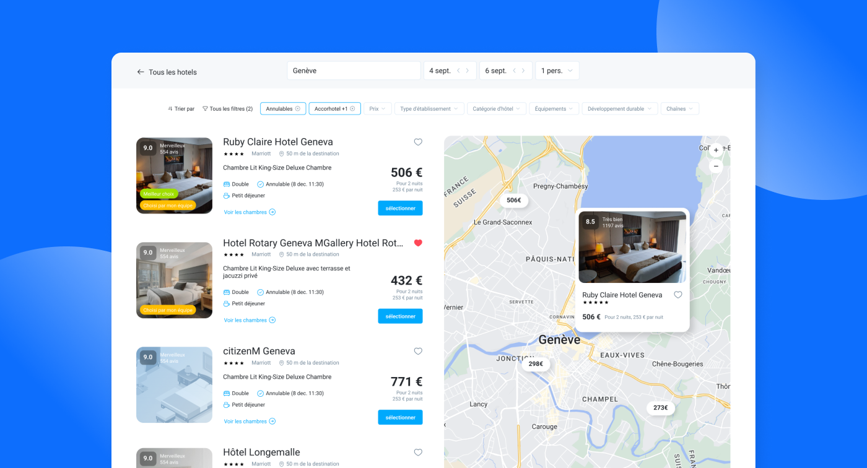This screenshot has height=468, width=867.
Task: Open the 1 pers. guest dropdown
Action: coord(557,71)
